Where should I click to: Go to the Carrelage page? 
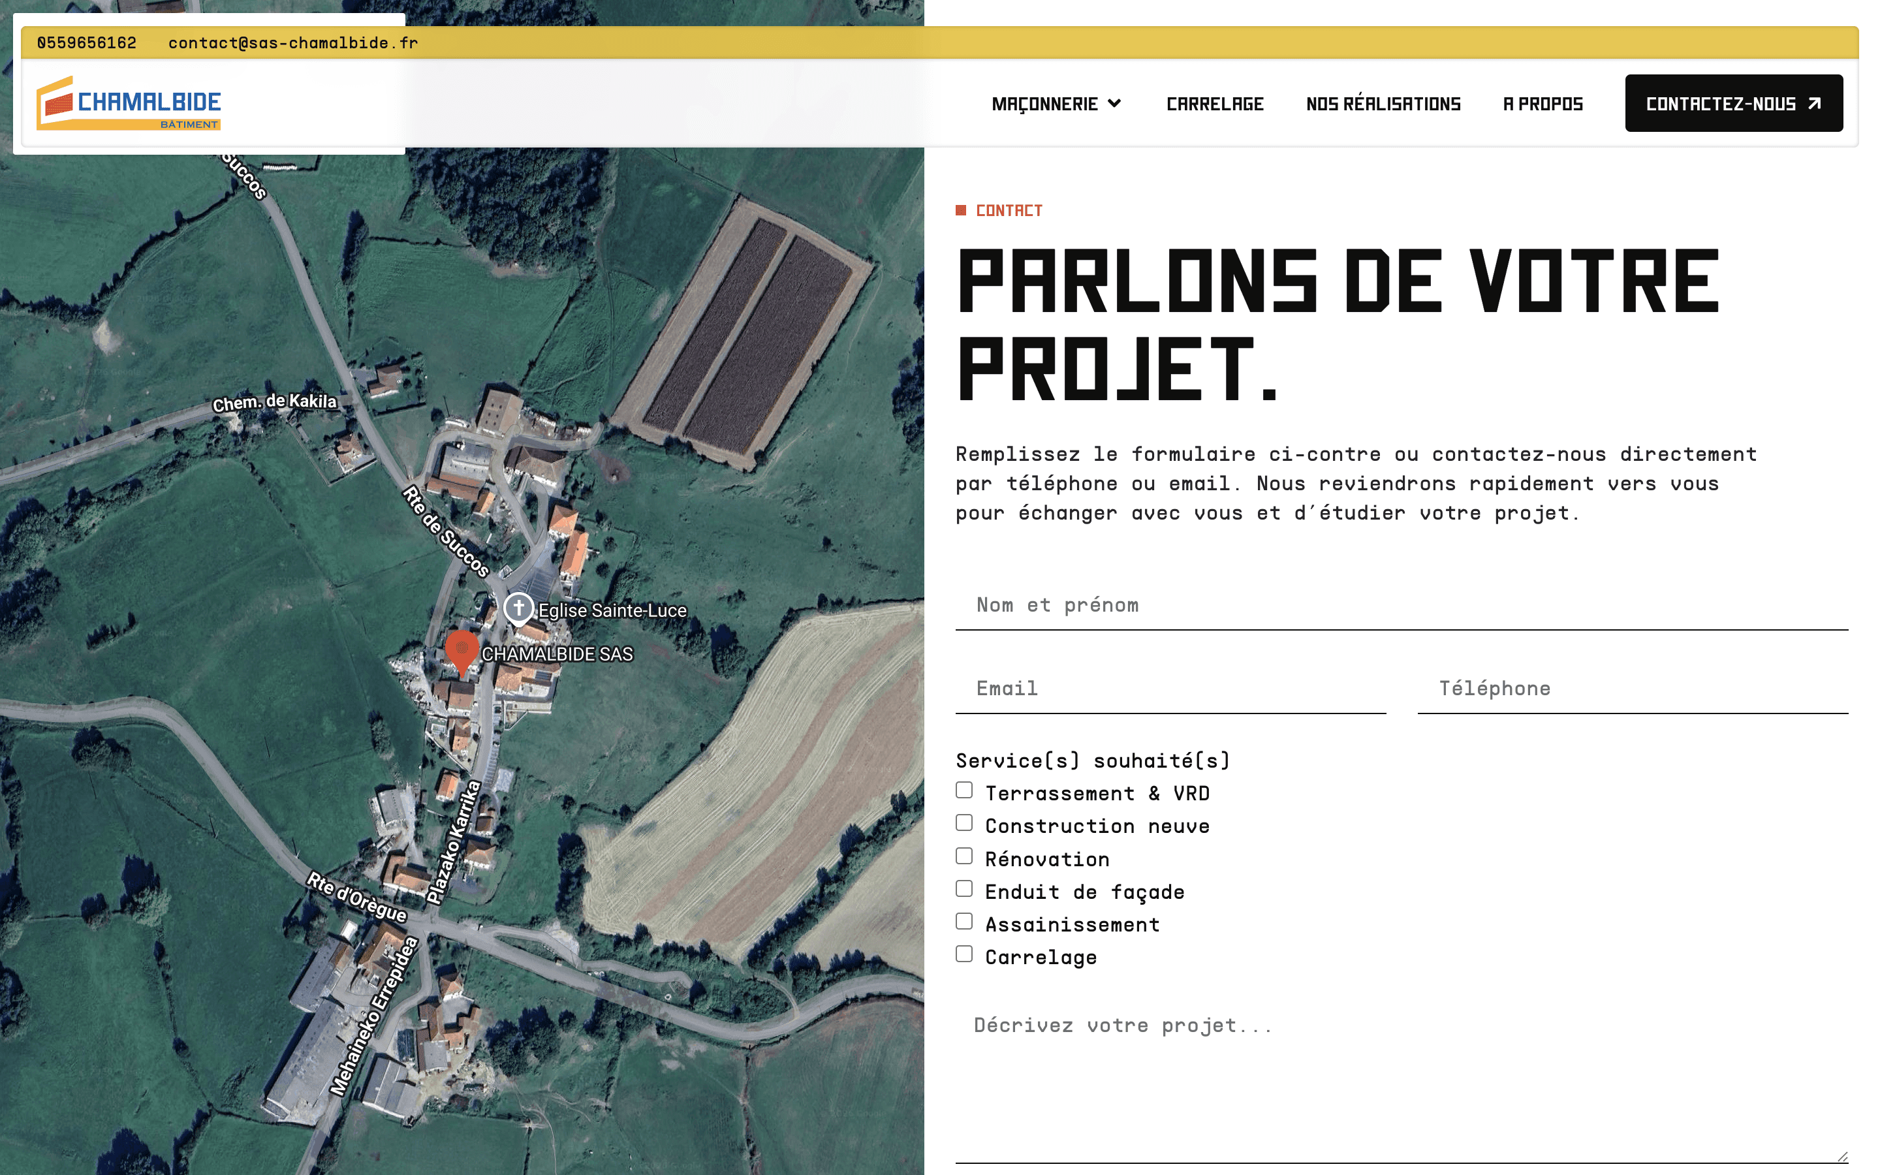click(1215, 104)
